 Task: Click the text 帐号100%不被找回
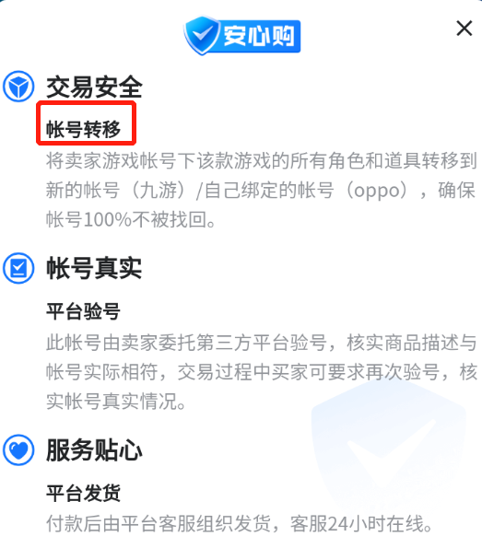pos(131,220)
